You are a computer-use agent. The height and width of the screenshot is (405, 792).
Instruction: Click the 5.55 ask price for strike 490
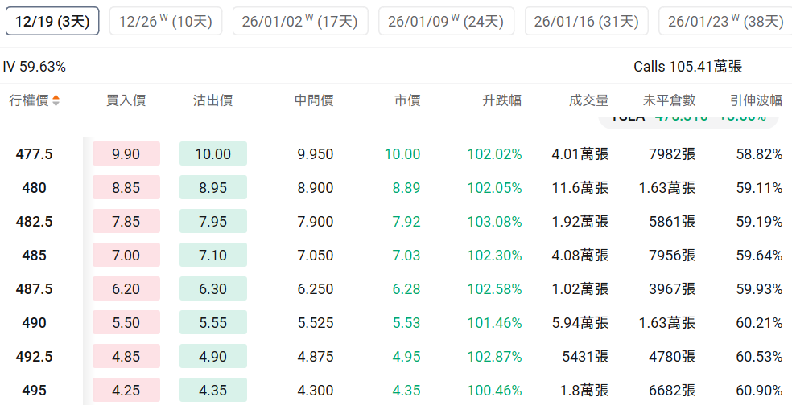tap(212, 323)
